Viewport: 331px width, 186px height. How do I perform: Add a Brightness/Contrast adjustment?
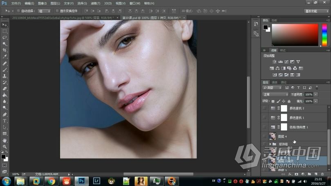pyautogui.click(x=275, y=62)
